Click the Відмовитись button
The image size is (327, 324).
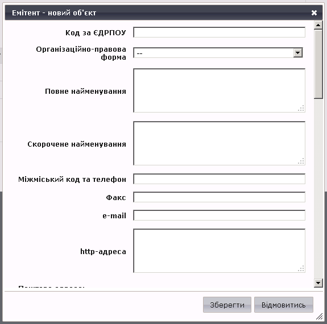click(x=284, y=305)
